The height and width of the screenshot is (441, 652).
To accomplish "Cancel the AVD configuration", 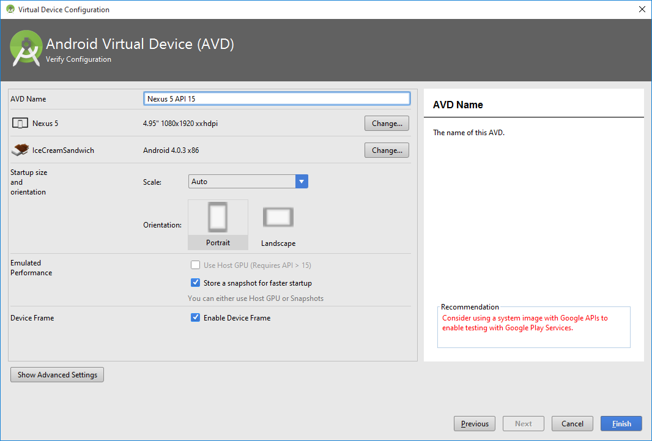I will [572, 423].
